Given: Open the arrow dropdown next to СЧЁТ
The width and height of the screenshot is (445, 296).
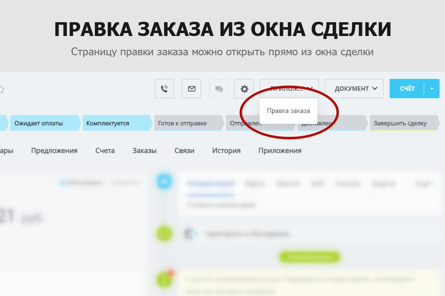Looking at the screenshot, I should pyautogui.click(x=431, y=88).
